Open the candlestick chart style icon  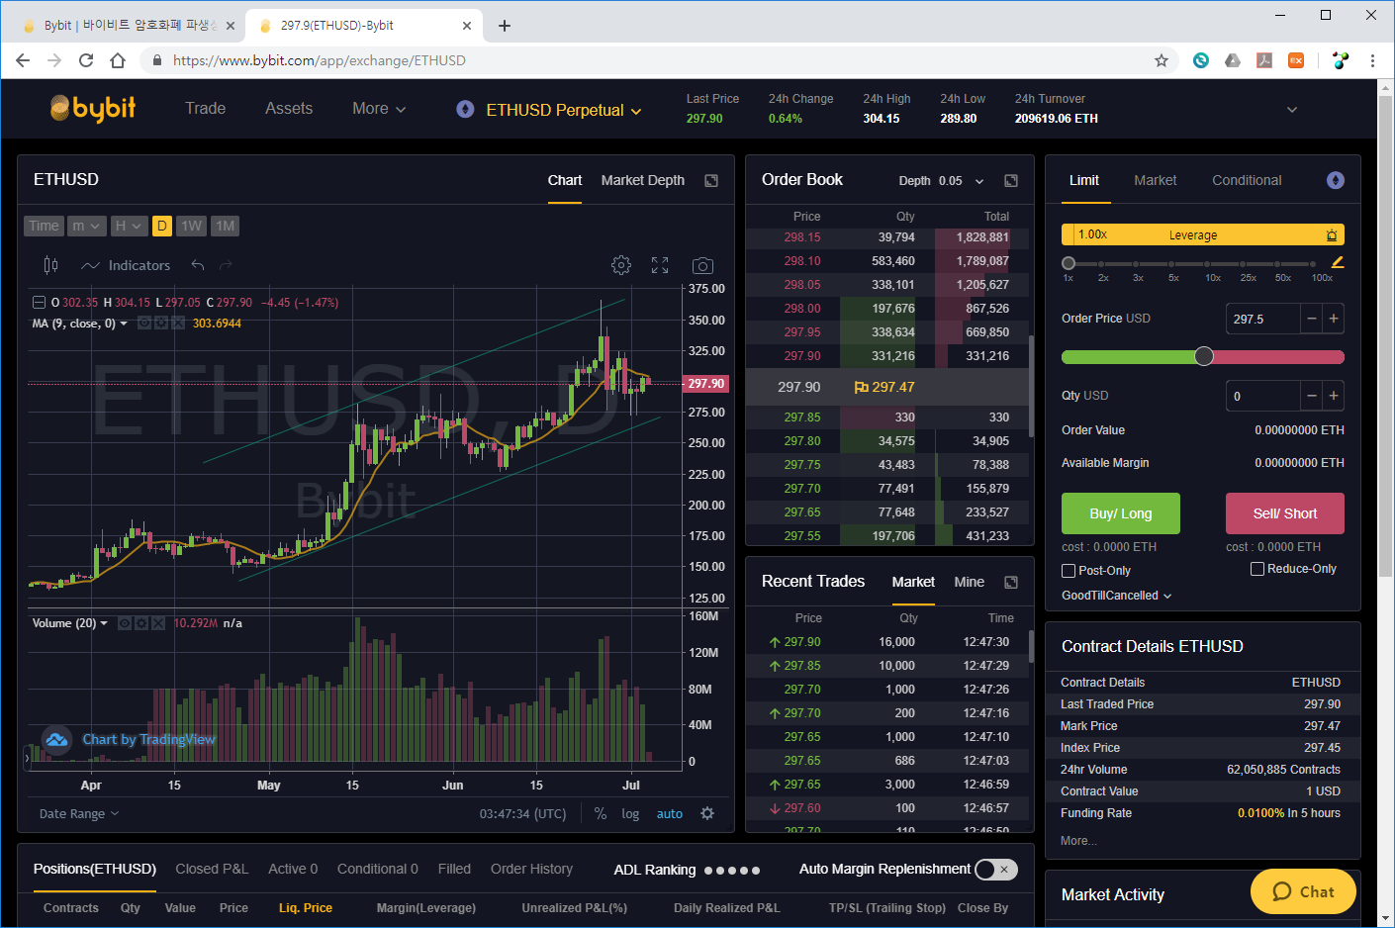pos(50,265)
